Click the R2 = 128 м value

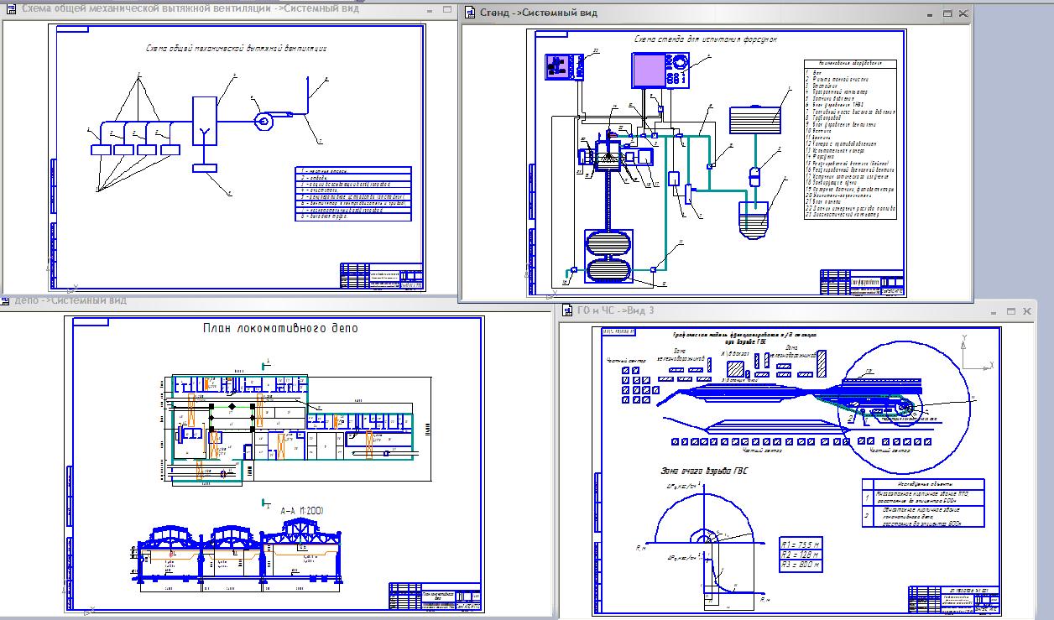(799, 554)
